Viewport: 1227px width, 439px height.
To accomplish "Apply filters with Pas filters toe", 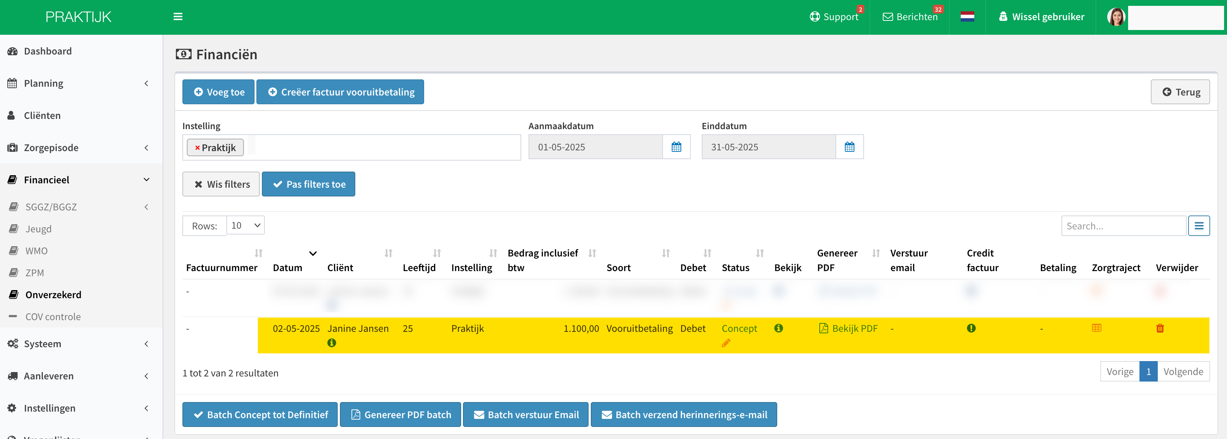I will coord(308,184).
